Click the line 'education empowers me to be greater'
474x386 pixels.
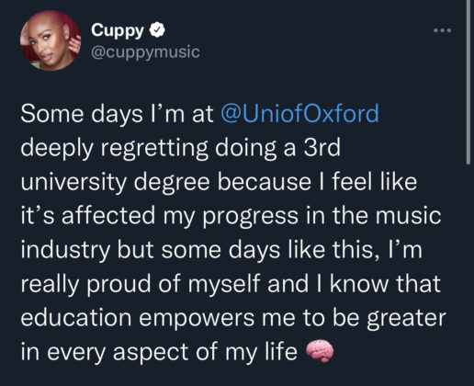point(233,318)
